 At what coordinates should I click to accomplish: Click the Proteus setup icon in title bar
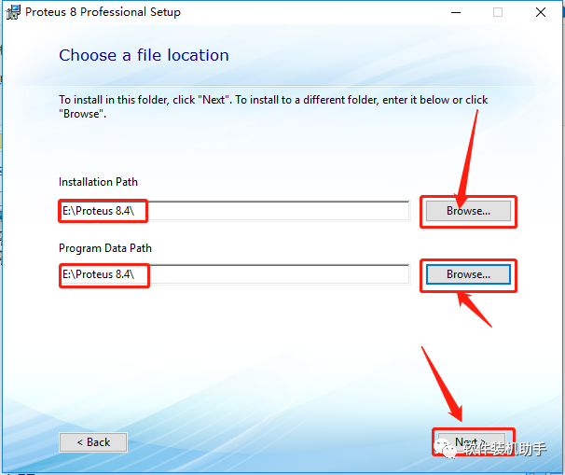pos(13,12)
